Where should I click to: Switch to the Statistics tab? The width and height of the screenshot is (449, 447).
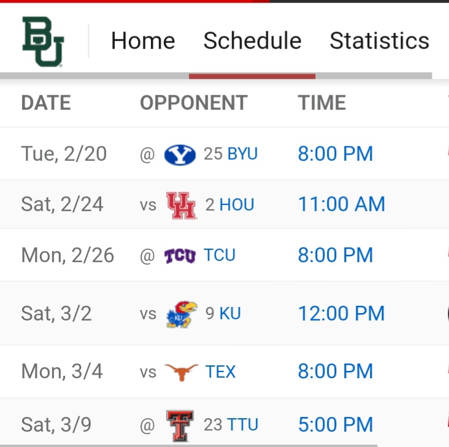(380, 41)
